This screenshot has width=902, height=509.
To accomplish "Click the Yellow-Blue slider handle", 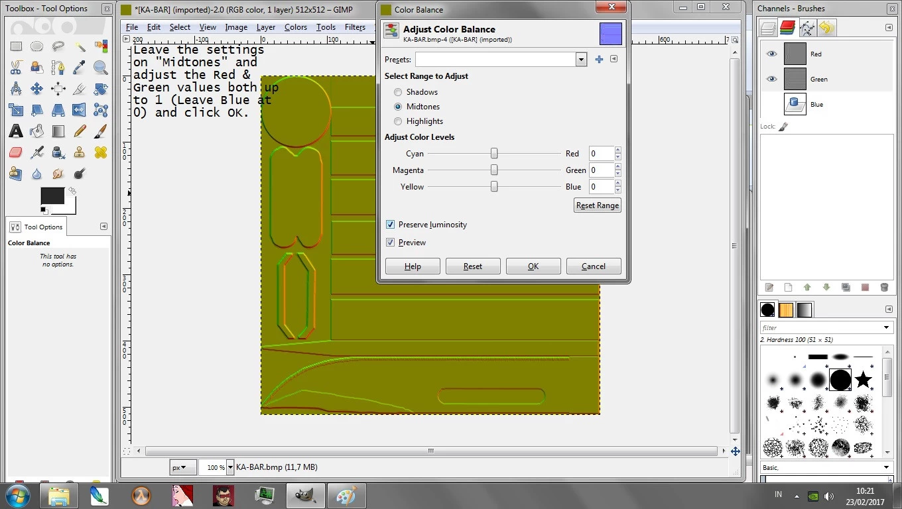I will [494, 186].
